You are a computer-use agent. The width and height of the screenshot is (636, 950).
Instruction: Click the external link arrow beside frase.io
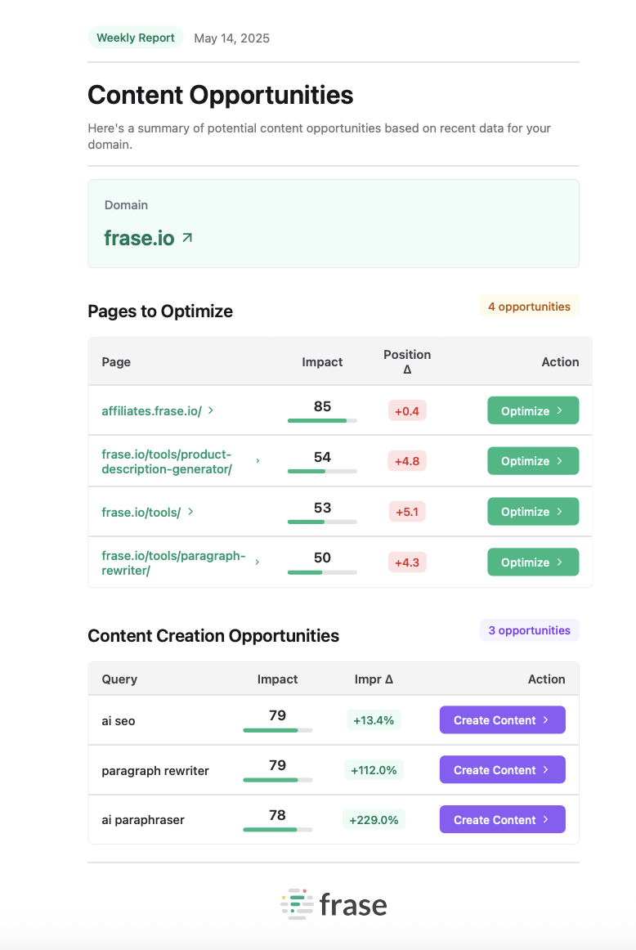coord(187,238)
